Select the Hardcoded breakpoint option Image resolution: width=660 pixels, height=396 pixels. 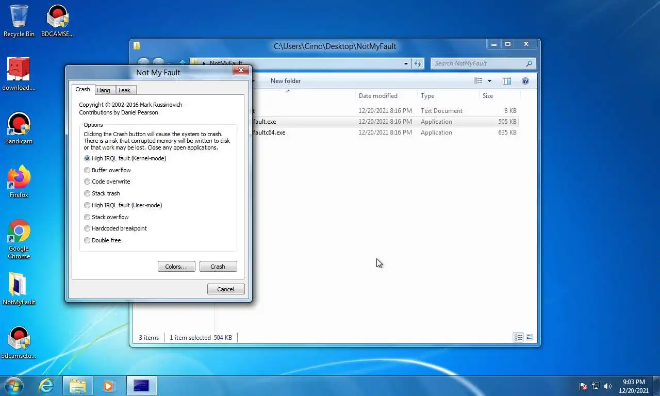[115, 228]
